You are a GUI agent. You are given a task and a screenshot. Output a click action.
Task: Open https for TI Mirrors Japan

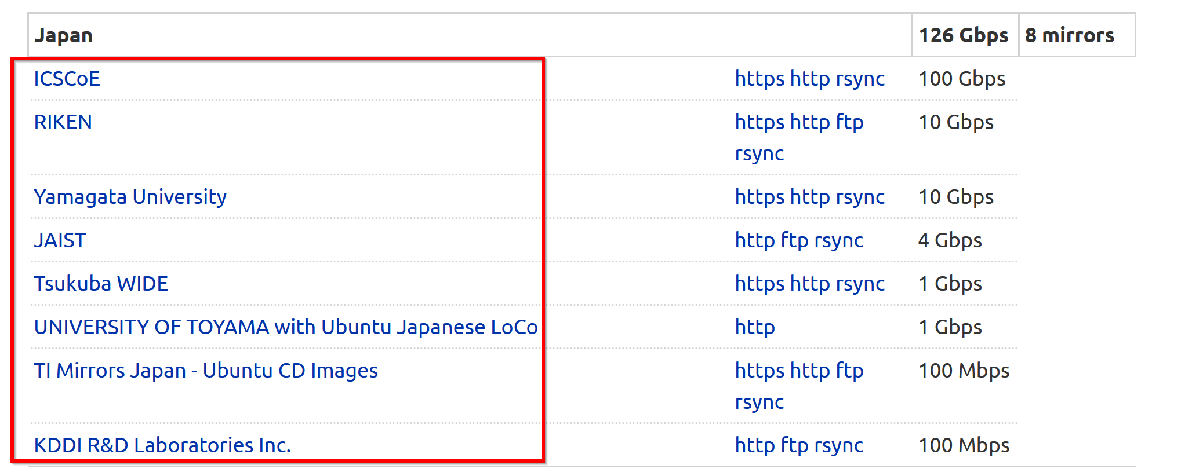[x=759, y=371]
